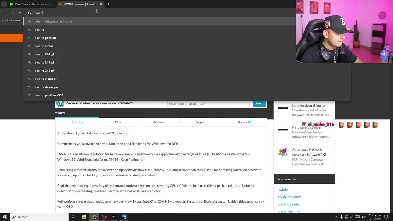Viewport: 393px width, 221px height.
Task: Open the Reviews tab
Action: pyautogui.click(x=158, y=122)
